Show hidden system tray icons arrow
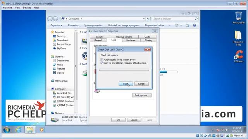 [213, 130]
